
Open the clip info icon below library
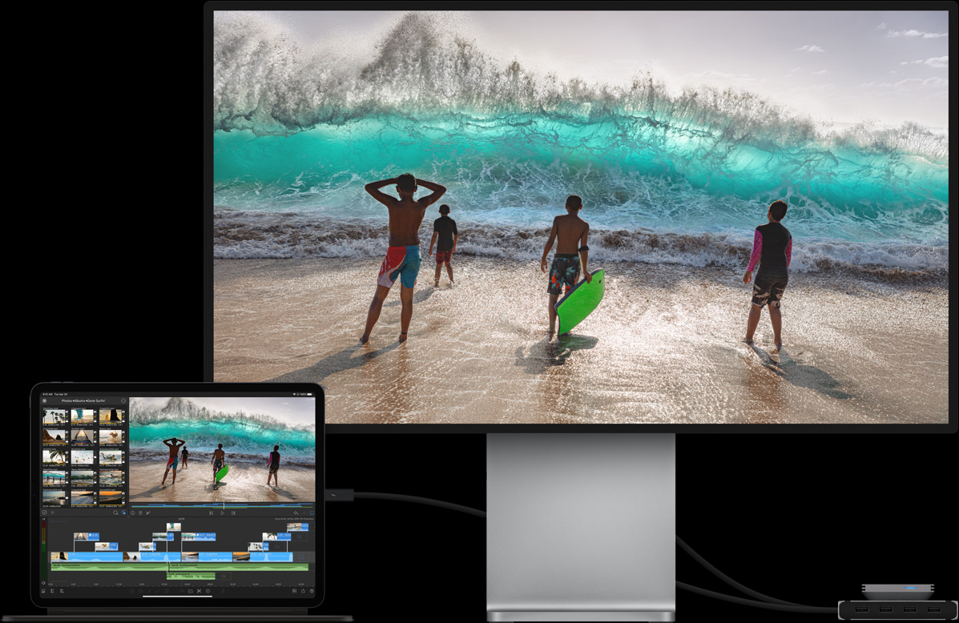pyautogui.click(x=133, y=513)
